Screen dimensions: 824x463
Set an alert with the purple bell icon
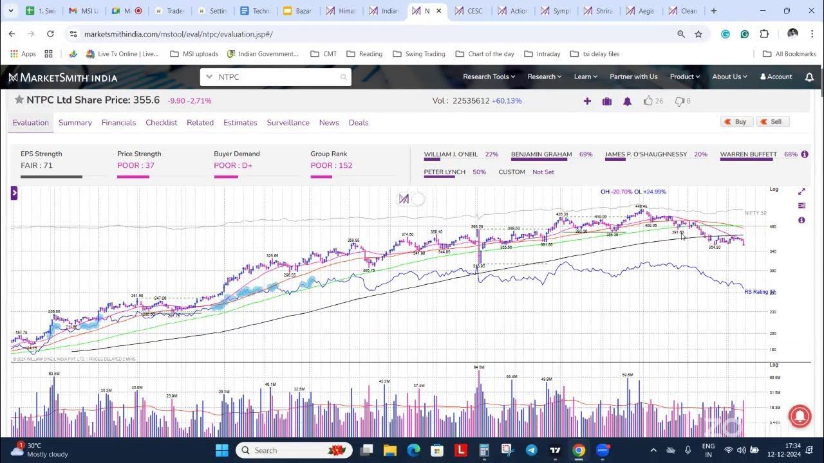point(627,101)
